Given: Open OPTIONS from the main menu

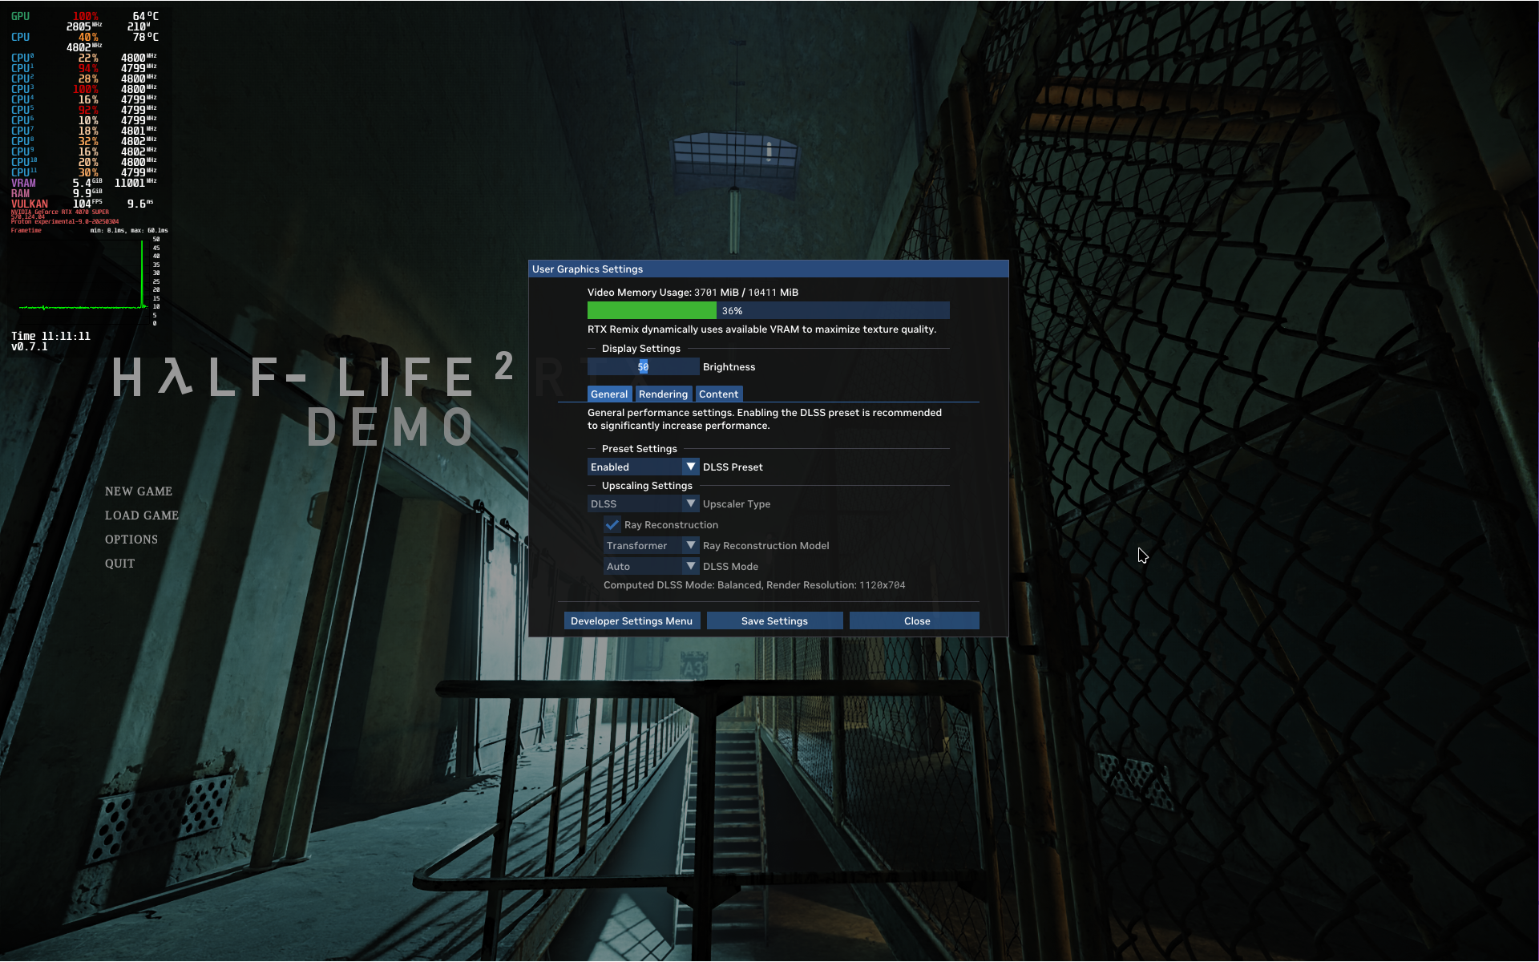Looking at the screenshot, I should coord(131,540).
